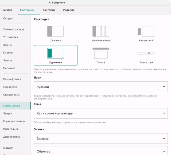Click the "Значки" section heading
The height and width of the screenshot is (155, 171).
(x=39, y=129)
